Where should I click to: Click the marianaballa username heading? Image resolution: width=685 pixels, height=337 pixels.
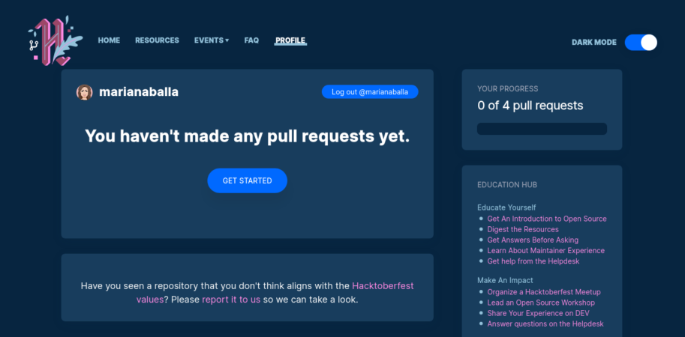pos(139,92)
